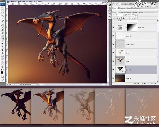Select the Magic Wand tool

[3, 16]
